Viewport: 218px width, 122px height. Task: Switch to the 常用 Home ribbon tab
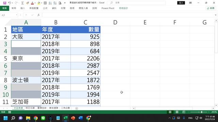14,8
